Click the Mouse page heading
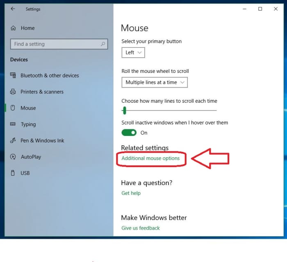The height and width of the screenshot is (262, 287). pos(134,28)
